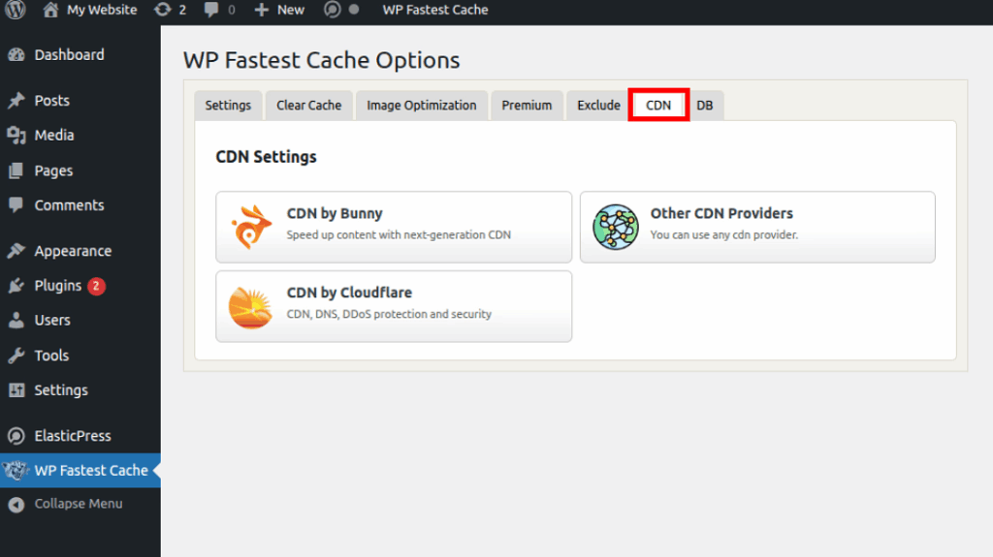Open My Website home link
The height and width of the screenshot is (557, 993).
102,10
